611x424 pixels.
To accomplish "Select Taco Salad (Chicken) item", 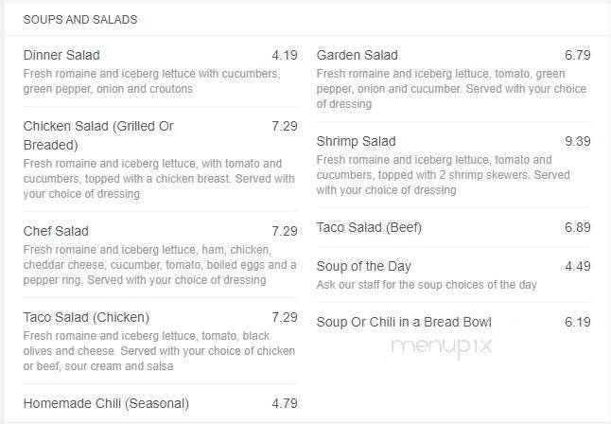I will [86, 317].
